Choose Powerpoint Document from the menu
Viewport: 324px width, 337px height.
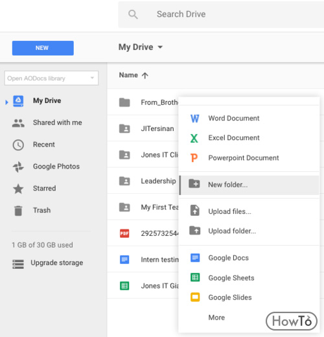click(249, 158)
